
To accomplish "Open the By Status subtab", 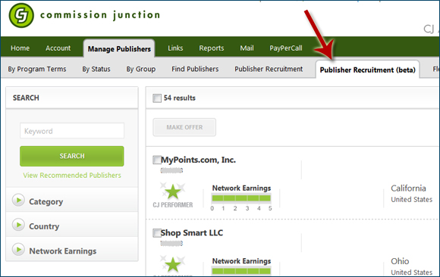I will [x=96, y=69].
